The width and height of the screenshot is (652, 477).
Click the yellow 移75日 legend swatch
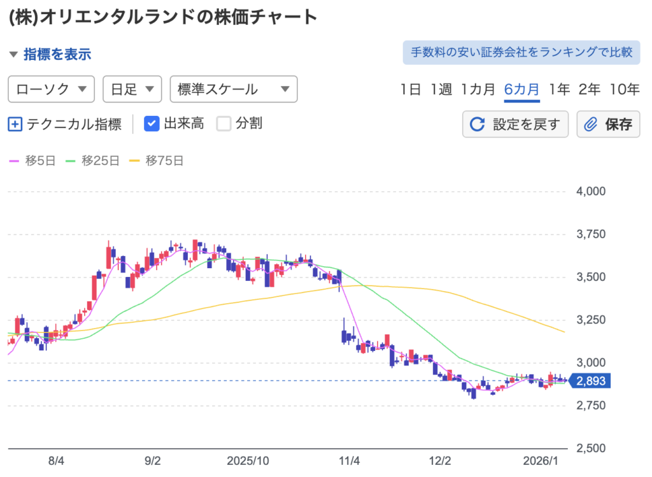[134, 161]
